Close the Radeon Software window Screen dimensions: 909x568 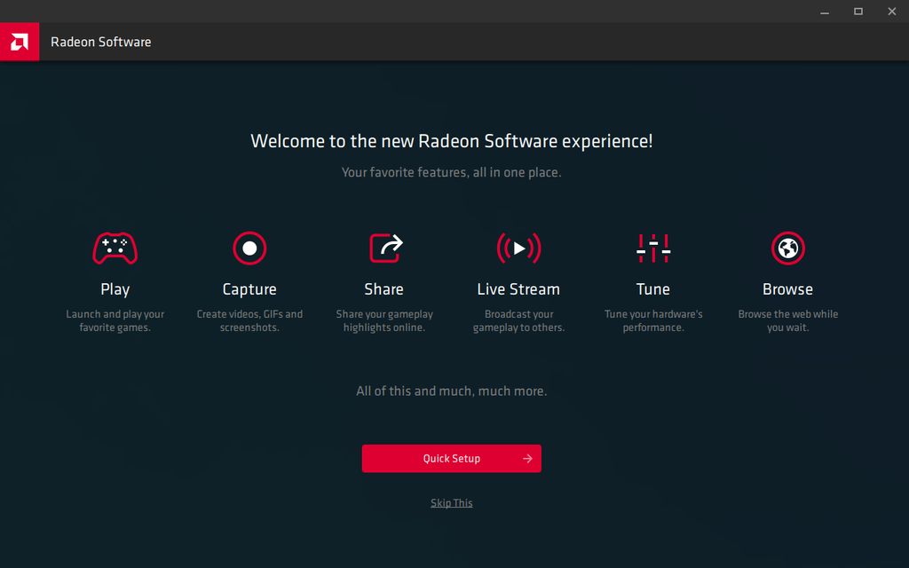point(891,12)
